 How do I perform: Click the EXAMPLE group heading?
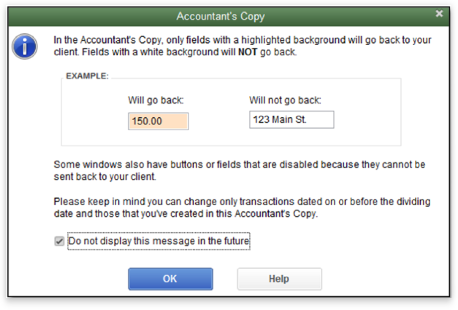click(x=87, y=76)
